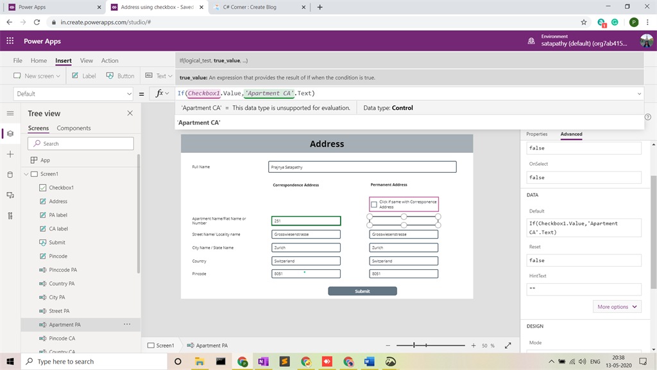Select Apartment PA in breadcrumb bar
The height and width of the screenshot is (370, 657).
point(207,345)
